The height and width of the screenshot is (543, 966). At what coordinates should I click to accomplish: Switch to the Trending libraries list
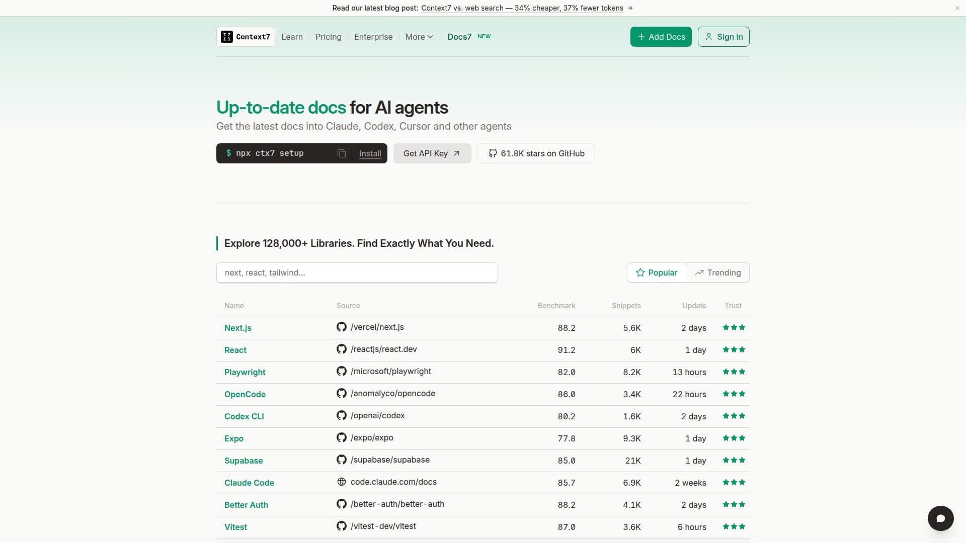coord(717,273)
